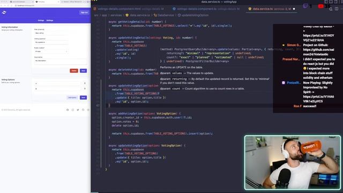343x193 pixels.
Task: Click the option B text field
Action: [58, 88]
